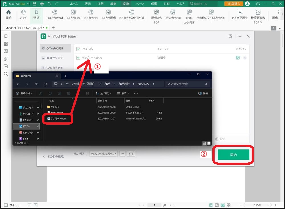Choose PDFからExcel conversion
The width and height of the screenshot is (285, 209).
click(x=73, y=15)
